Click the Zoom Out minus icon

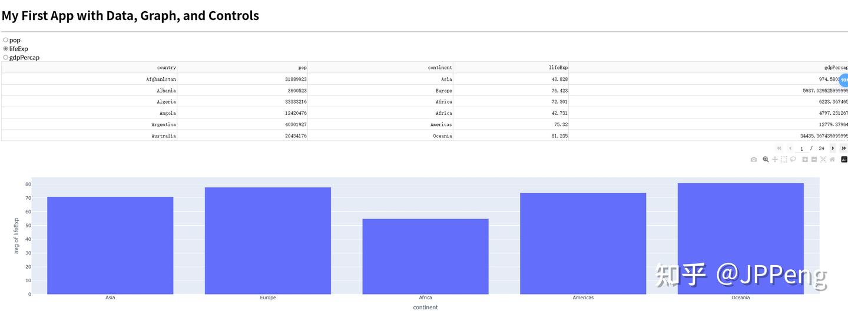814,159
